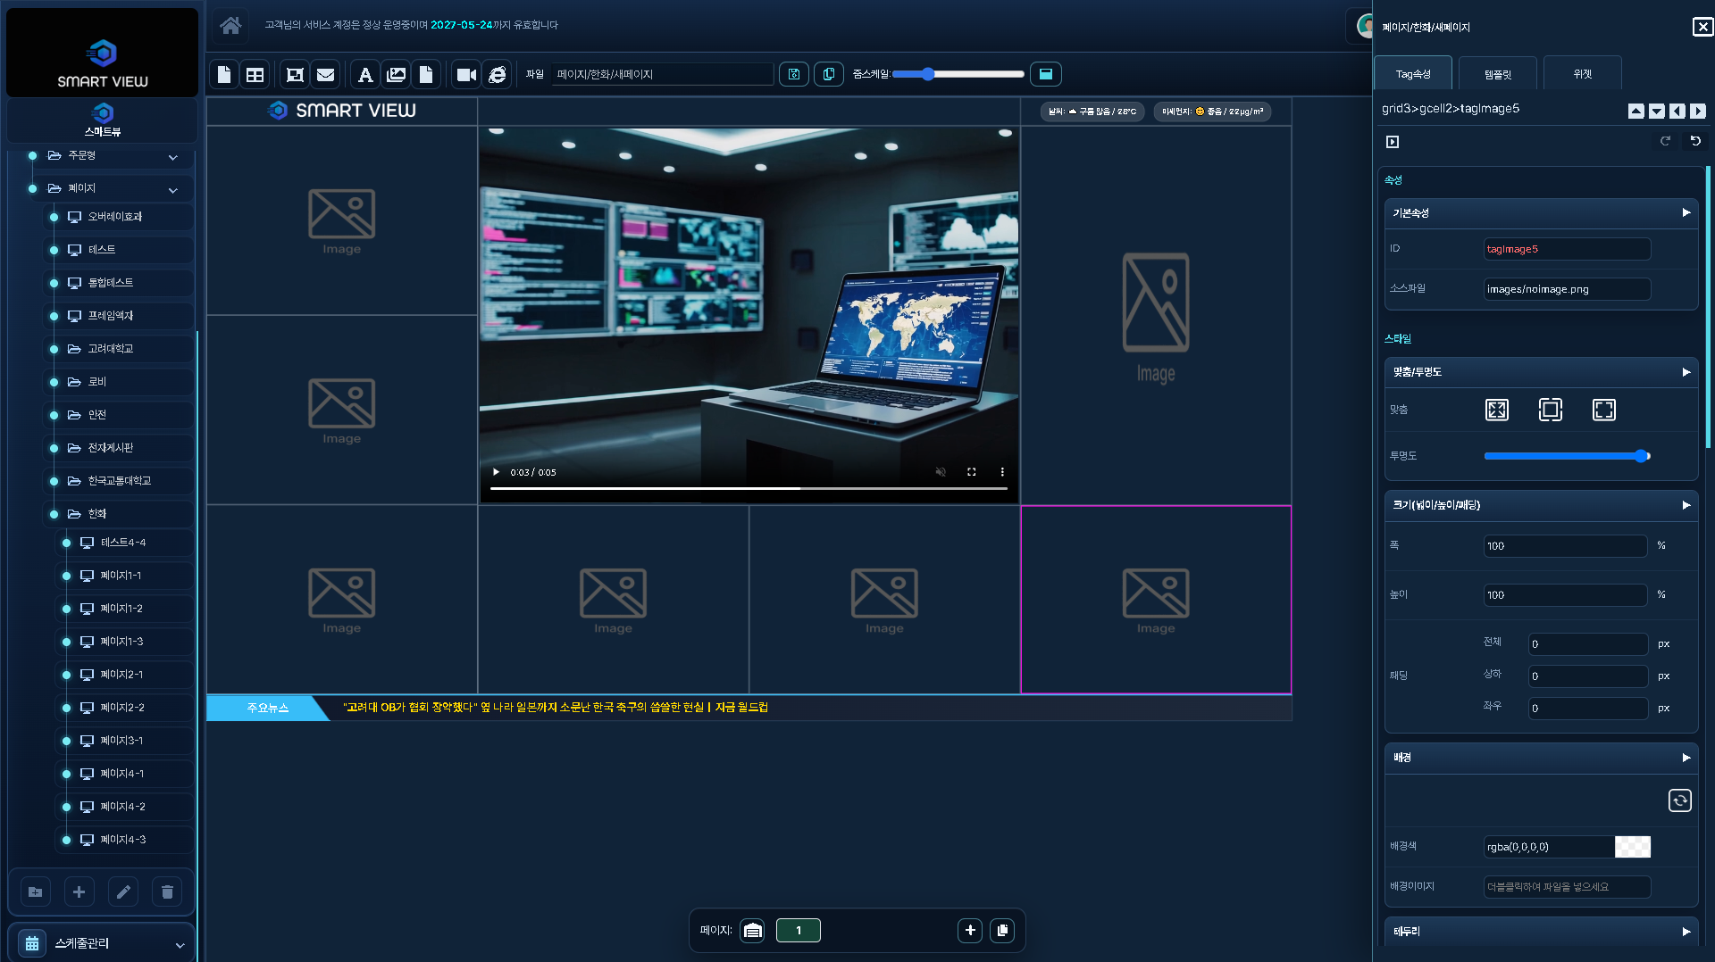Open the 한국교통대학교 folder
This screenshot has width=1715, height=962.
119,481
